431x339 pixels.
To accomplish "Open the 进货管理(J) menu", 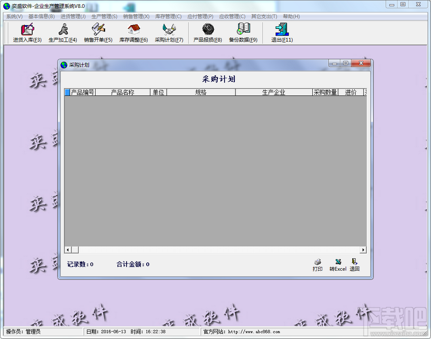I will pyautogui.click(x=73, y=16).
